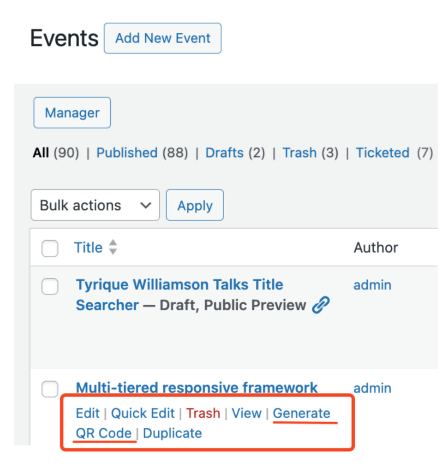
Task: Check the Tyrique Williamson event row checkbox
Action: (x=49, y=286)
